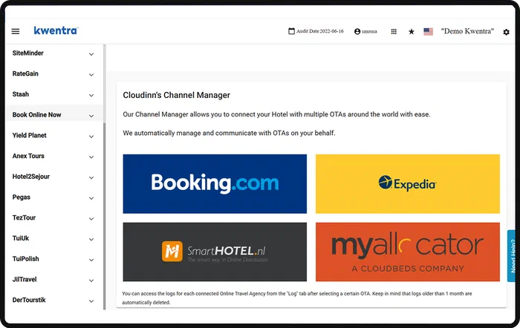Expand the Yield Planet chevron

tap(91, 136)
